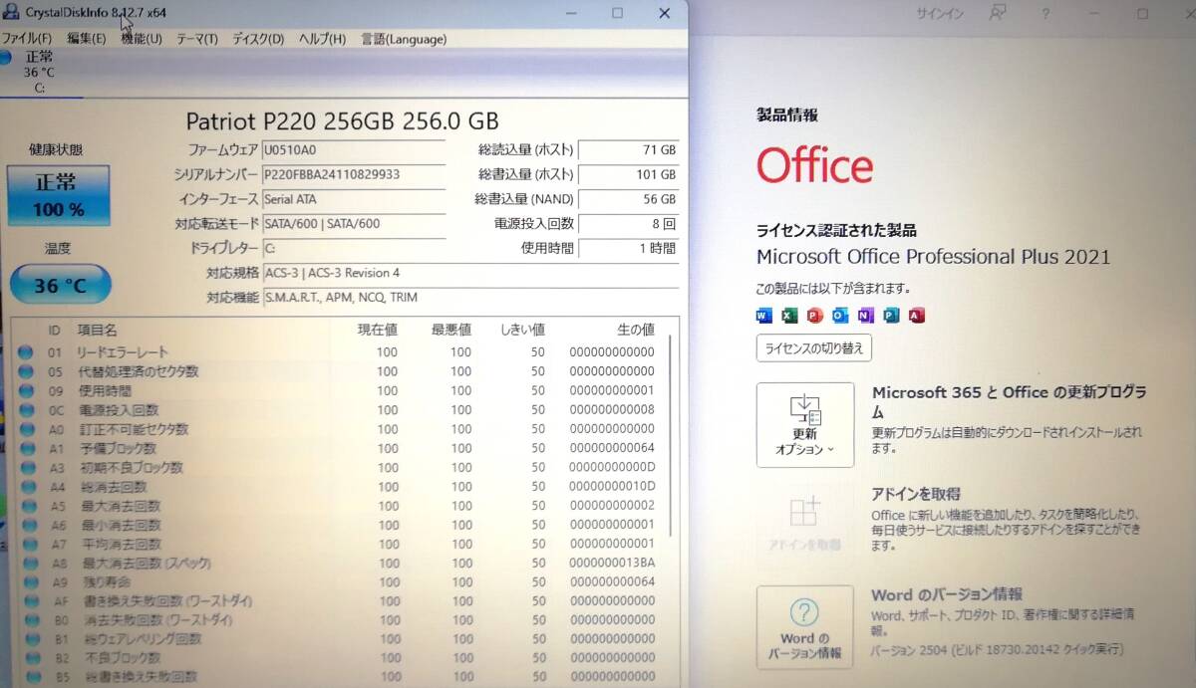The height and width of the screenshot is (688, 1196).
Task: Click the OneNote icon in Office product list
Action: [866, 316]
